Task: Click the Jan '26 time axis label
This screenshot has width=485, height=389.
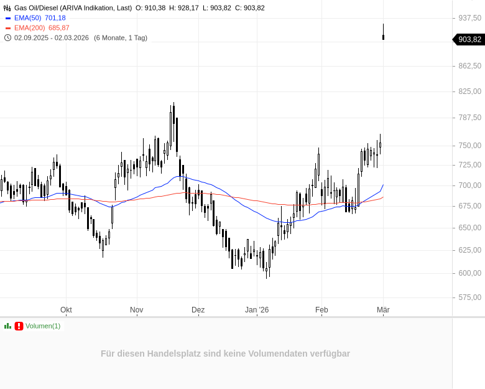Action: [257, 310]
